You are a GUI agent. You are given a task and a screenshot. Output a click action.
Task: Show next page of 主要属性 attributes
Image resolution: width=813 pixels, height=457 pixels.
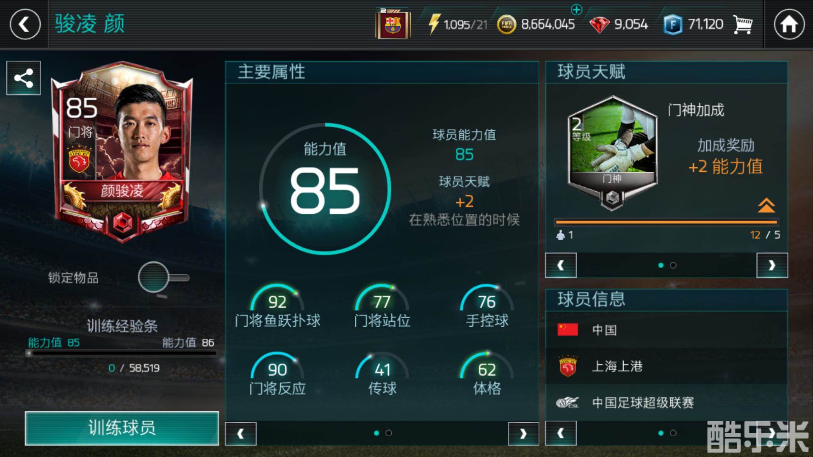[523, 434]
